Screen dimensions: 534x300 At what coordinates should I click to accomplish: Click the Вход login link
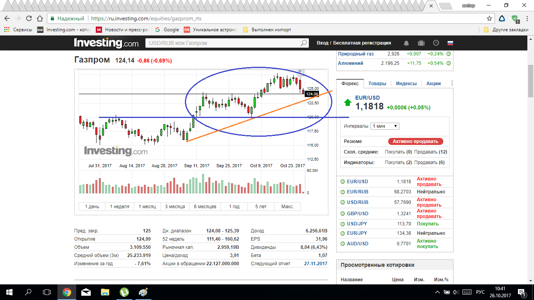[323, 43]
